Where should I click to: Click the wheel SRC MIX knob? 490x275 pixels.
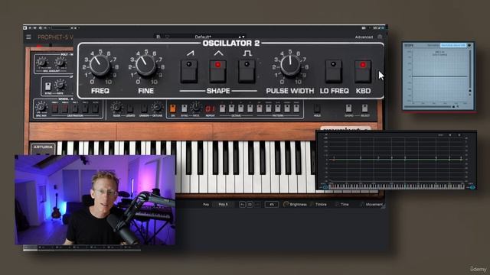point(41,107)
